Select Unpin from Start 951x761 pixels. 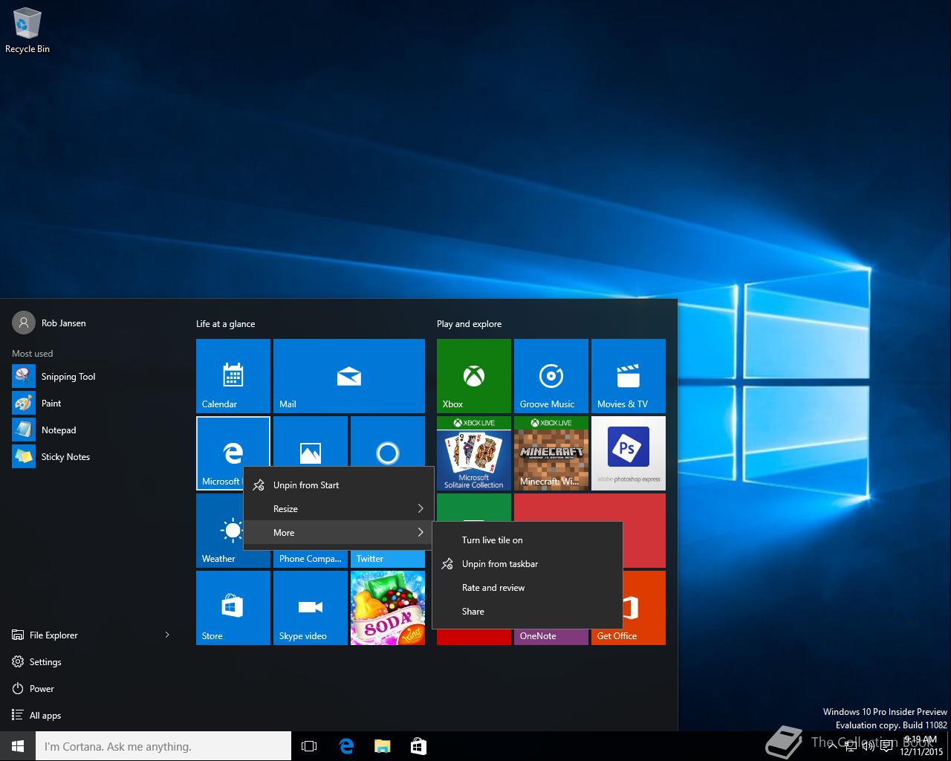[x=338, y=485]
